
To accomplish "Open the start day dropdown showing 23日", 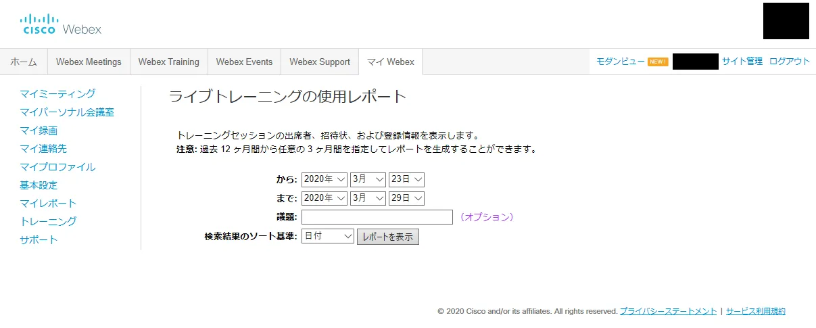I will [406, 179].
